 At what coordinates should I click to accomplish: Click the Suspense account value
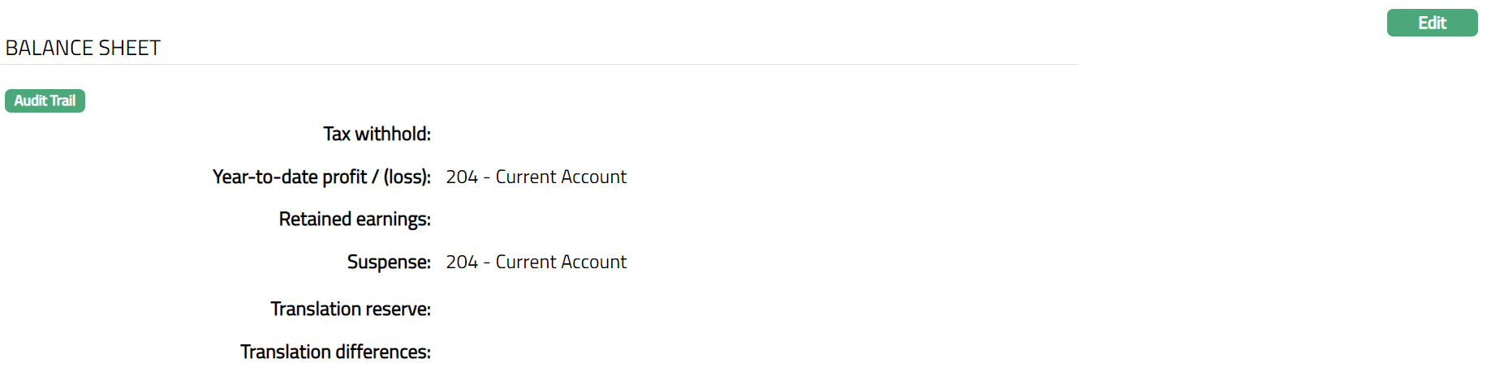click(536, 262)
